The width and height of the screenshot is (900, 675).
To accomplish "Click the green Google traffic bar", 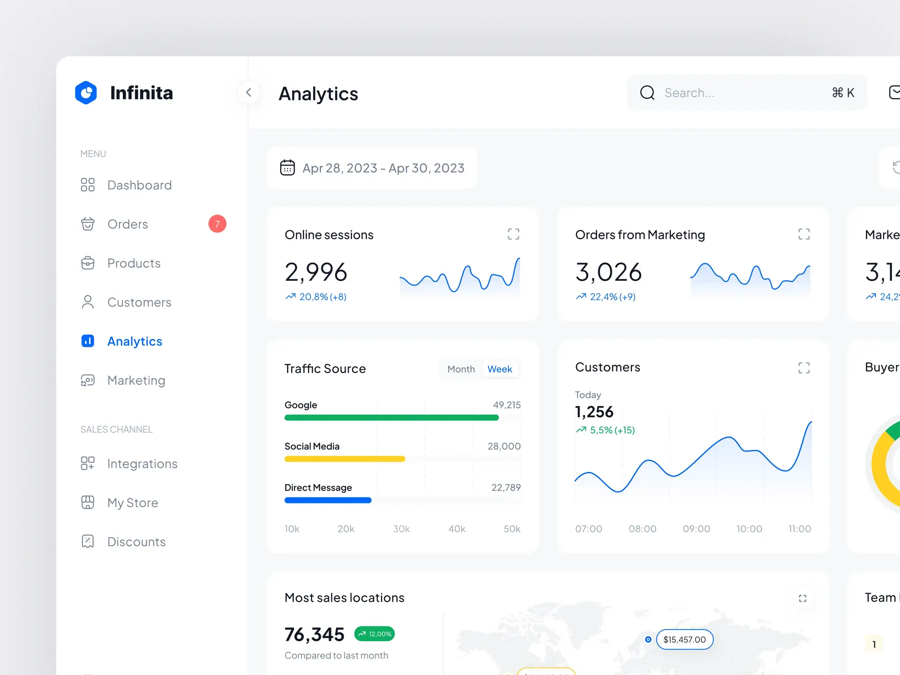I will 391,418.
